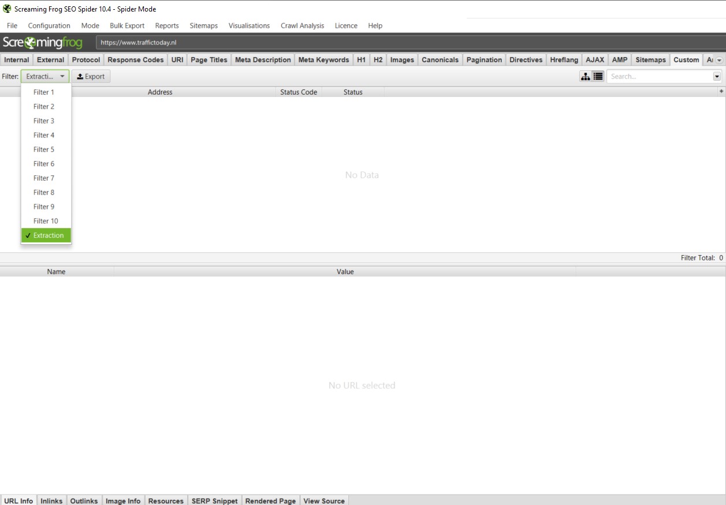Open the SERP Snippet bottom tab
This screenshot has width=726, height=505.
214,500
